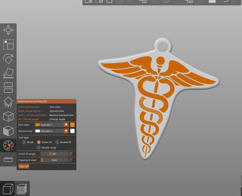The image size is (242, 196).
Task: Click the Add model icon in the top toolbar
Action: point(89,1)
